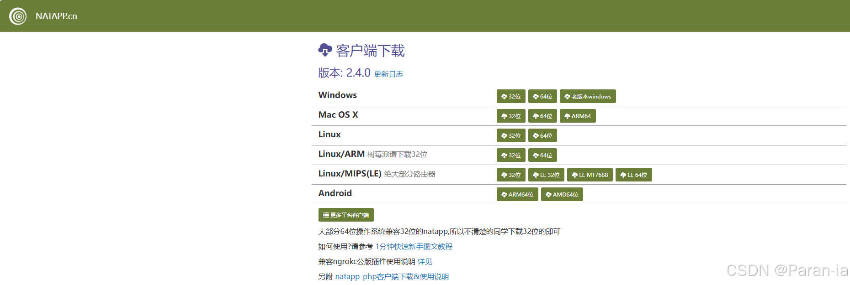Download Android AMD64位 client
Image resolution: width=850 pixels, height=285 pixels.
click(x=562, y=194)
